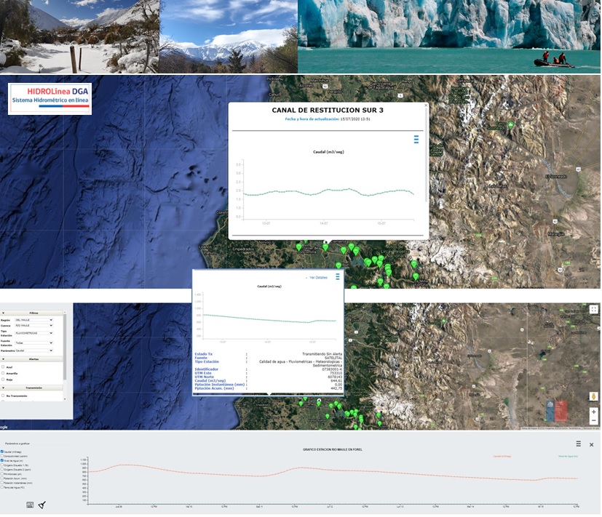Click the clear brush icon below parameters
The height and width of the screenshot is (517, 602).
click(41, 505)
